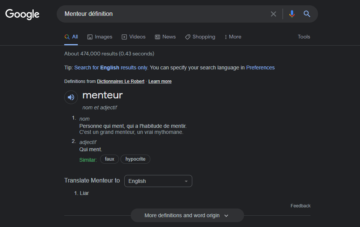Select the similar word hypocrite

(x=136, y=159)
